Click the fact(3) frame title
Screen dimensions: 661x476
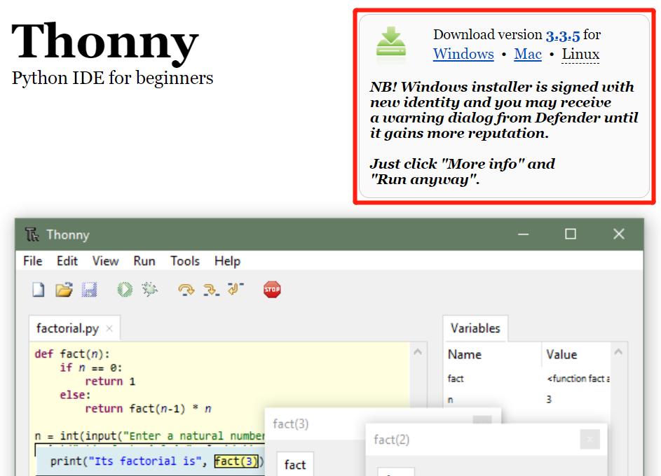point(290,423)
